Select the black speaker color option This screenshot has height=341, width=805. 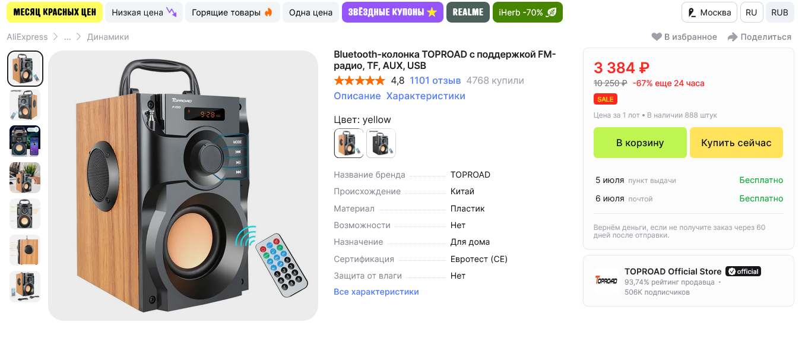coord(381,143)
